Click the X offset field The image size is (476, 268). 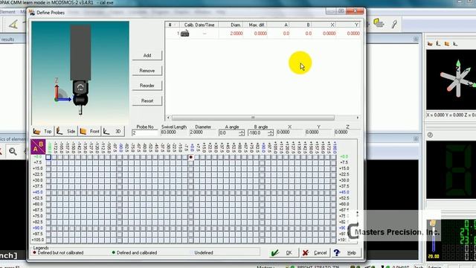289,133
